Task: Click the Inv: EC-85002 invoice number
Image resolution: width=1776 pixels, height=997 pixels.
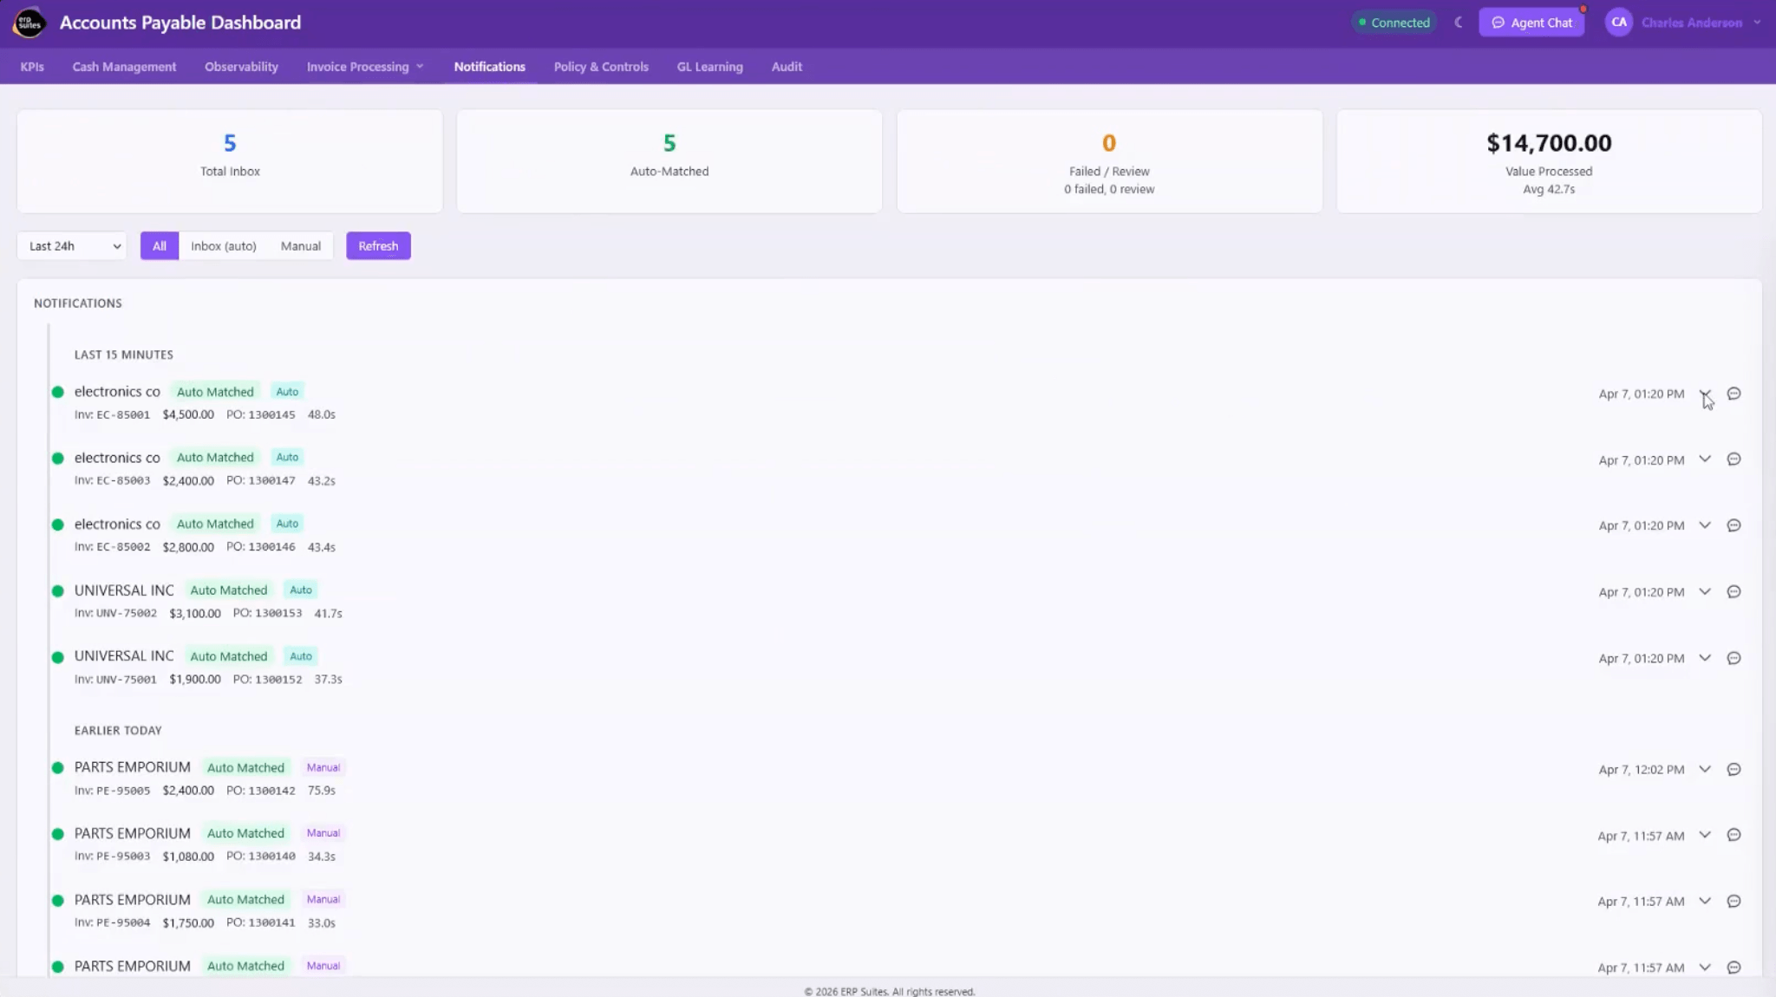Action: pos(112,548)
